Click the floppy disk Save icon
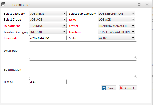 pyautogui.click(x=104, y=88)
